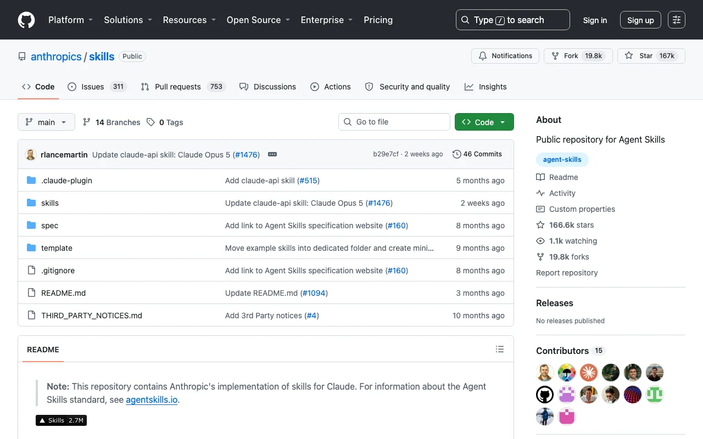Open the anthropics organization link
This screenshot has height=439, width=703.
(x=56, y=57)
